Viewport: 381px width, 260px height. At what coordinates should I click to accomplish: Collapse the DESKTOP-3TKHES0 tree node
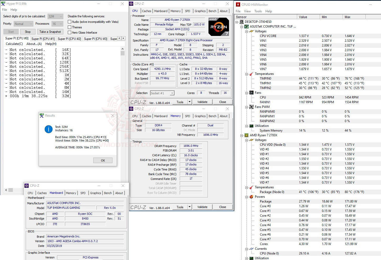point(237,22)
